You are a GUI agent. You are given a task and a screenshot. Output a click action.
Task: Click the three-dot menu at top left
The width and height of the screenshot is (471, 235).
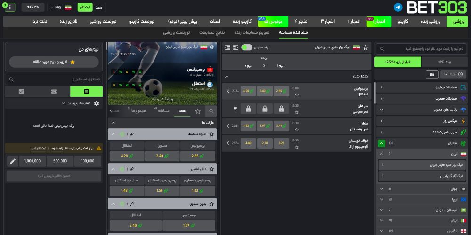coord(10,8)
